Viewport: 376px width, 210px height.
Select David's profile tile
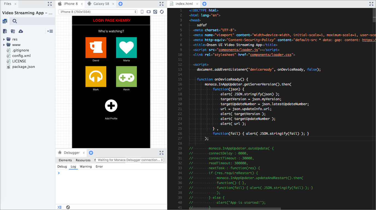pyautogui.click(x=96, y=48)
